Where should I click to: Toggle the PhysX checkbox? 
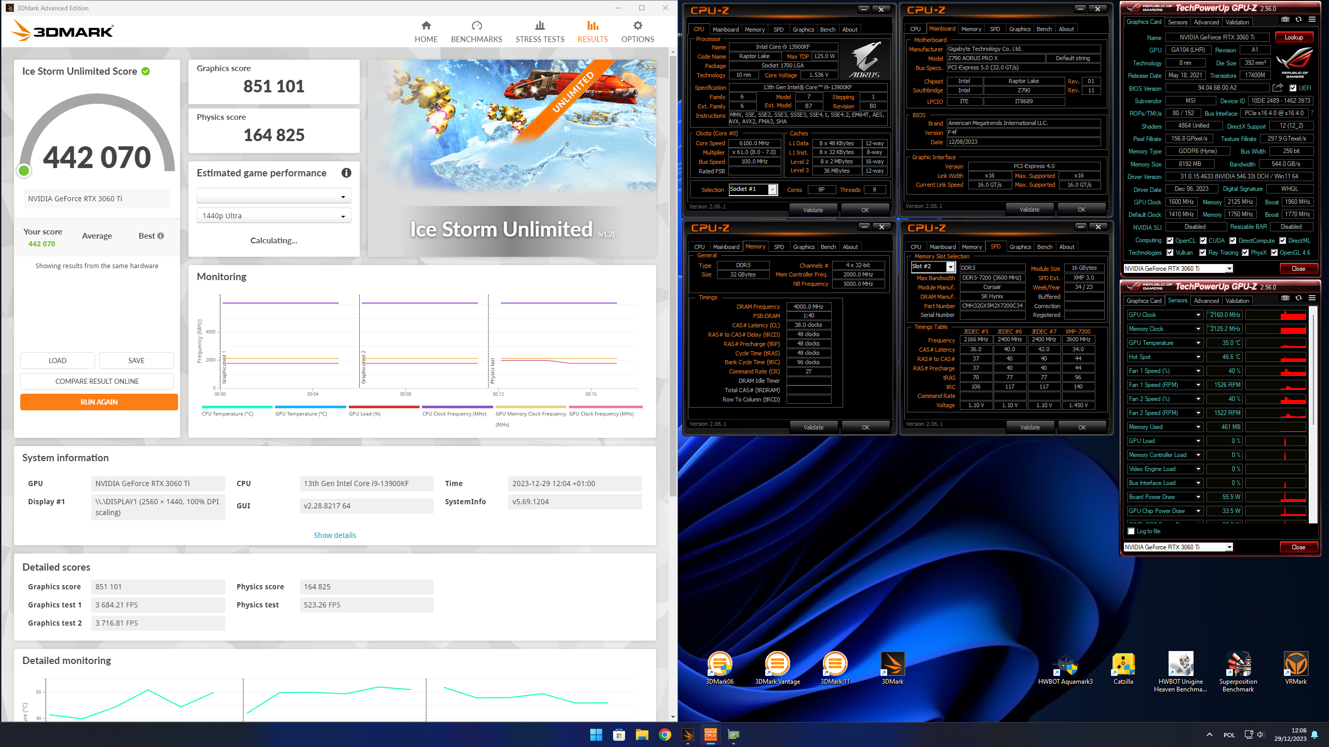[x=1245, y=253]
